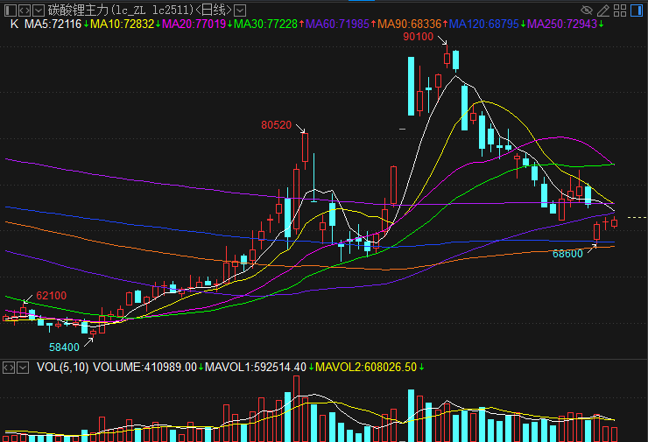The width and height of the screenshot is (648, 442).
Task: Click the MA5:72116 indicator label
Action: [x=53, y=24]
